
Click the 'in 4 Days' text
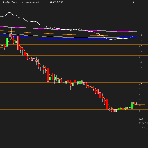click(143, 128)
